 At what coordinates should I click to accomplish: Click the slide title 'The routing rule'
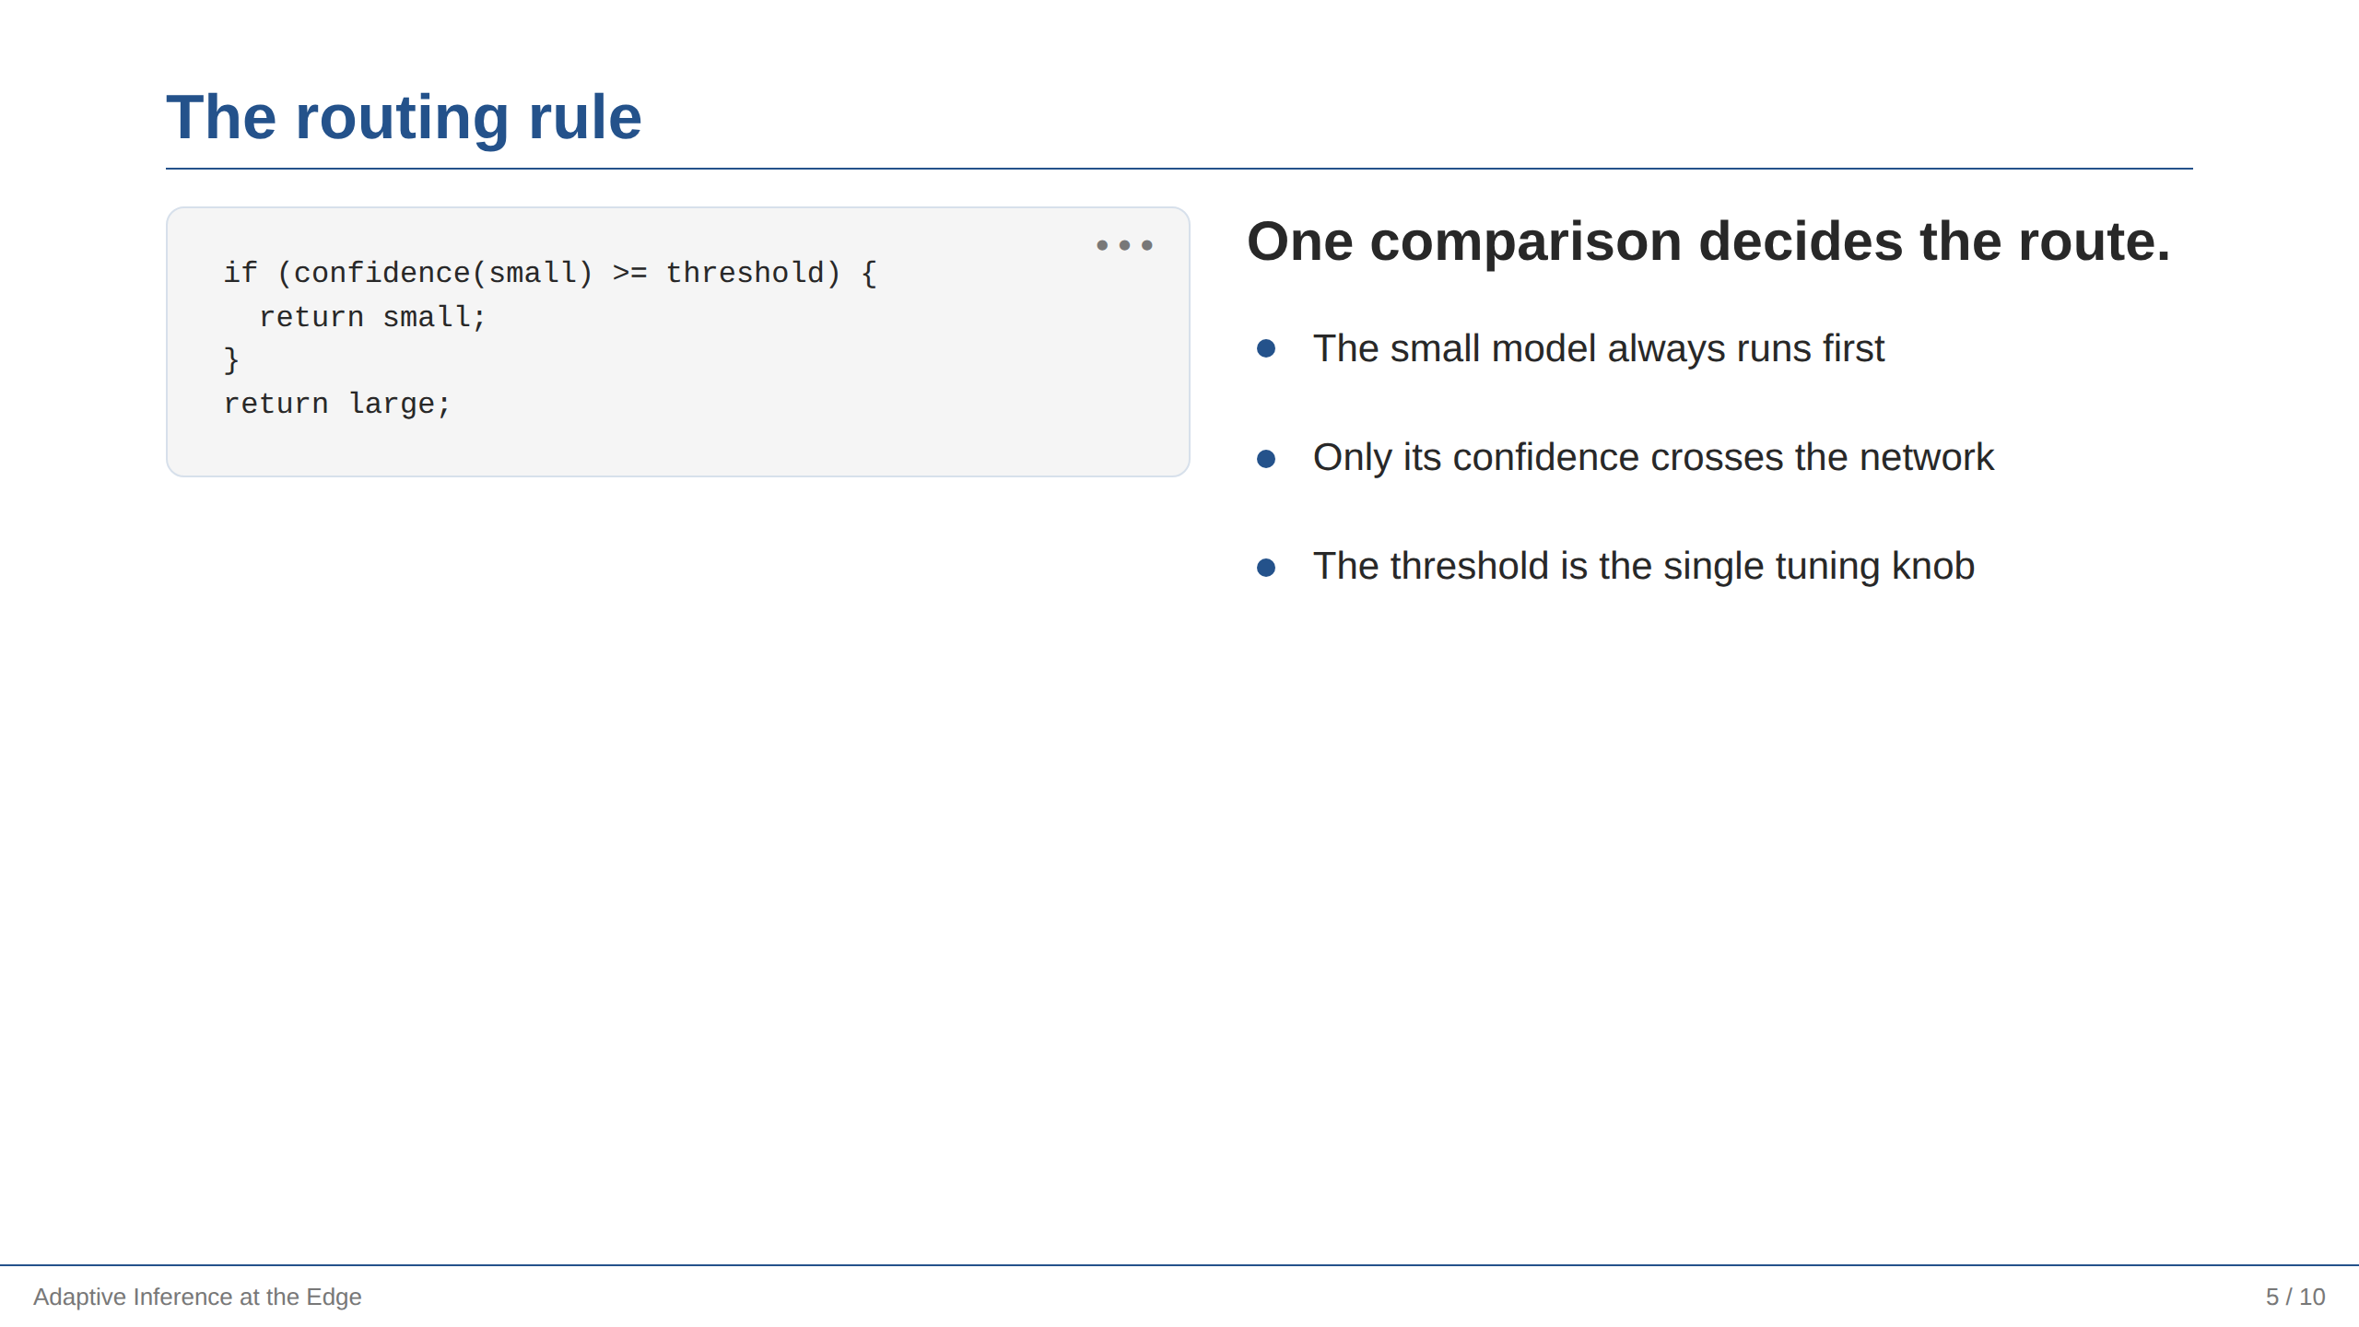point(404,117)
